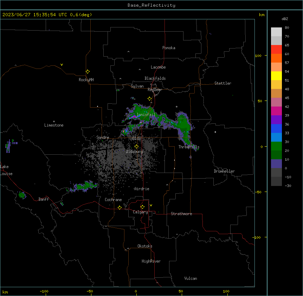Click the magenta 42 dBZ color swatch
303x296 pixels.
[276, 111]
